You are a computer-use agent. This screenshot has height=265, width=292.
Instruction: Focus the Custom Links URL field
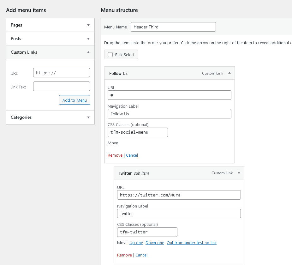62,73
